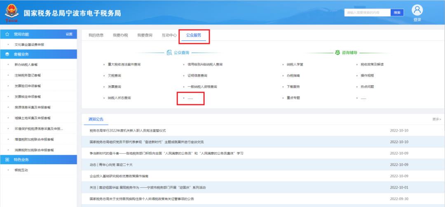Click the grid icon beside 特色业务
The image size is (445, 207).
(x=7, y=159)
